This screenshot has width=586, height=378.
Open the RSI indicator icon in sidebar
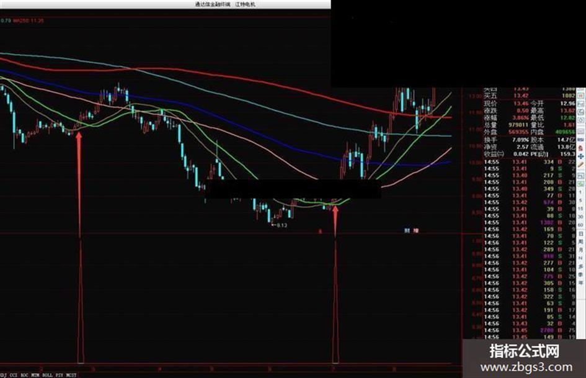click(580, 139)
